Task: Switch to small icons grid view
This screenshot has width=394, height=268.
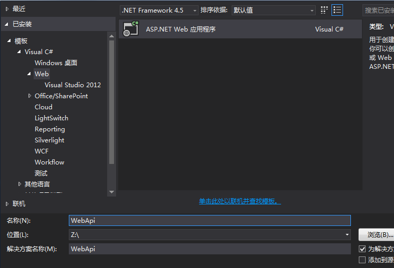Action: [x=324, y=10]
